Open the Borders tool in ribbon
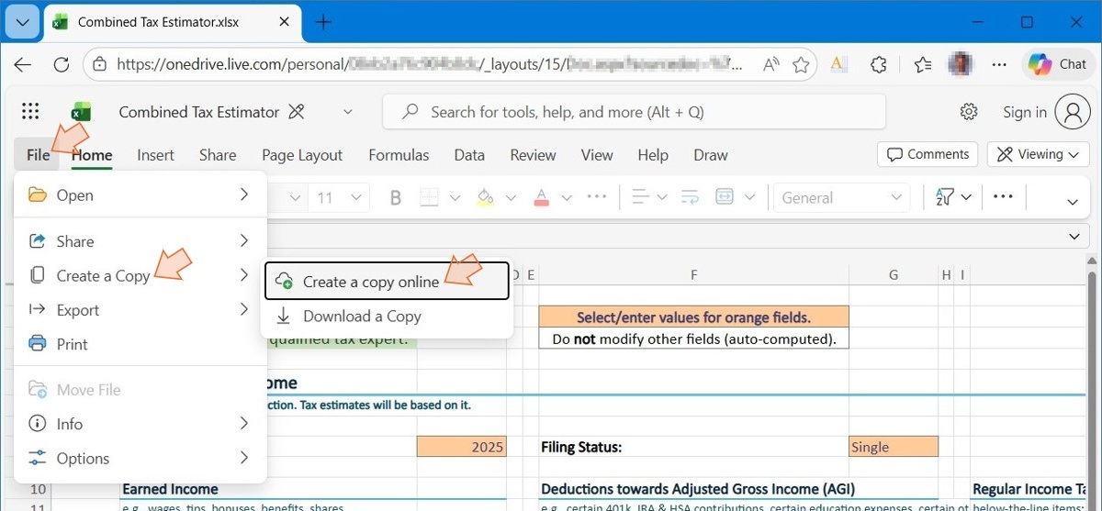 pos(429,197)
